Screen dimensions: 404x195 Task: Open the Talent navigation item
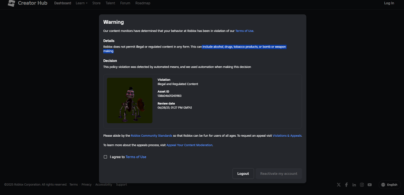tap(110, 3)
